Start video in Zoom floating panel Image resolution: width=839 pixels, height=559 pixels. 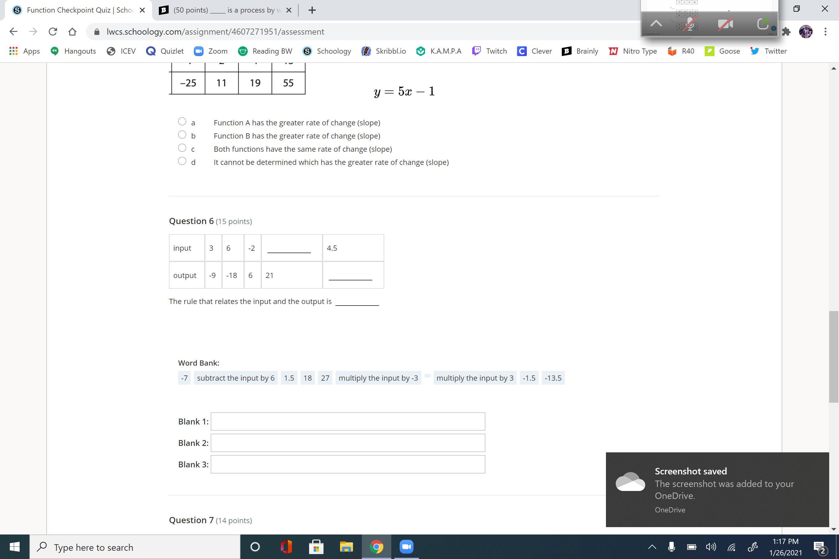click(725, 24)
